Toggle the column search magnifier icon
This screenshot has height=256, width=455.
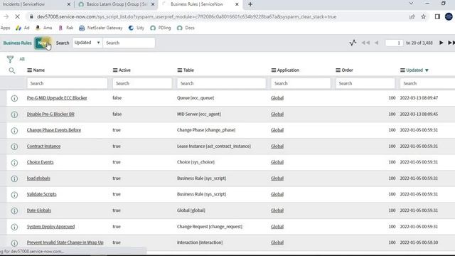[x=12, y=70]
